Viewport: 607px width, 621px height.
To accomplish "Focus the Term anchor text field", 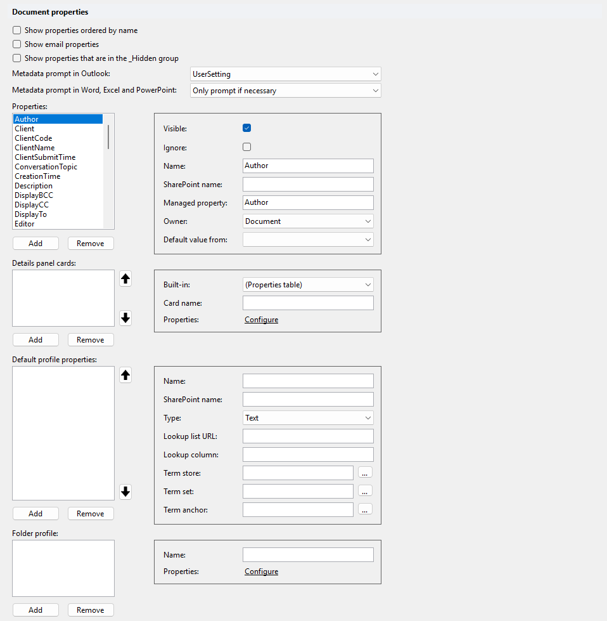I will click(298, 510).
